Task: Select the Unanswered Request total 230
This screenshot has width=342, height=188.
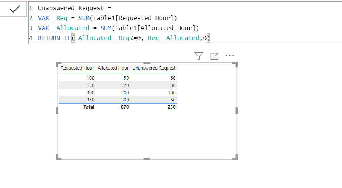Action: (x=172, y=107)
